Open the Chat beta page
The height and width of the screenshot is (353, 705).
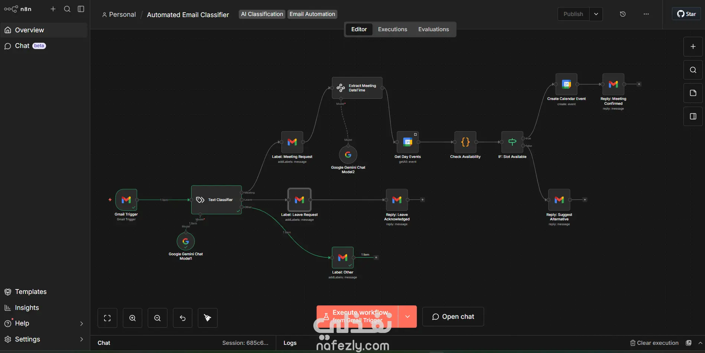(44, 46)
